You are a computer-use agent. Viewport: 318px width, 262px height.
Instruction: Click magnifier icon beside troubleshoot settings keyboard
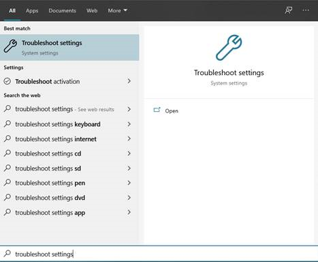click(x=7, y=124)
